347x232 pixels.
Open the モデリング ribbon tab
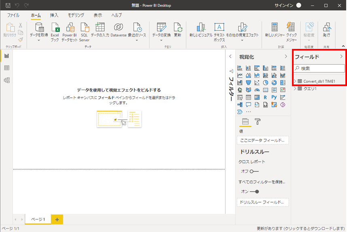point(76,15)
